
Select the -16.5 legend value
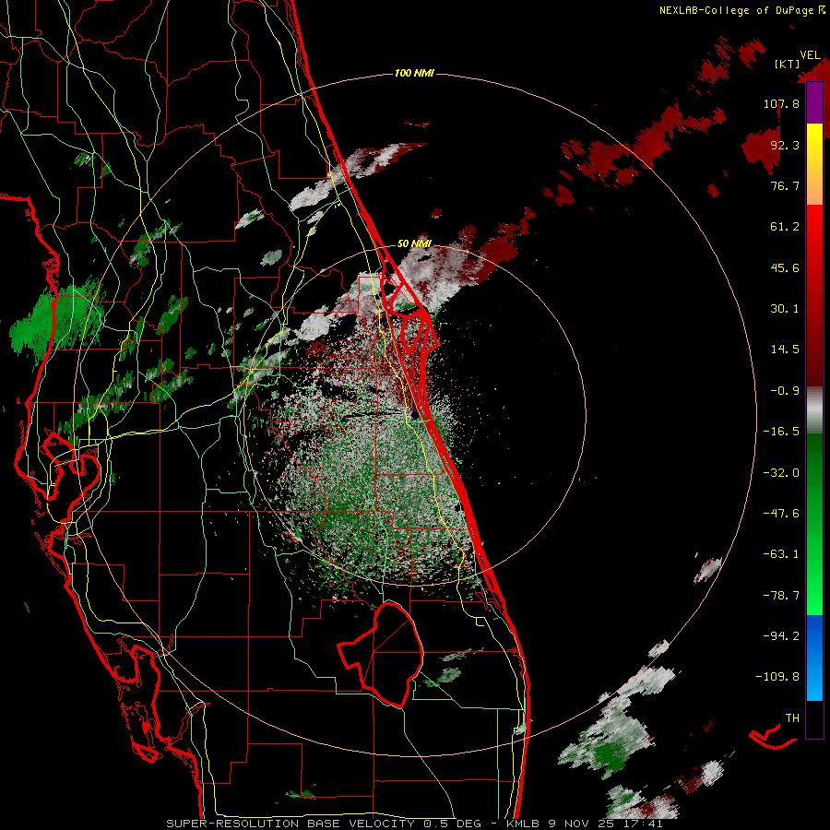tap(781, 432)
